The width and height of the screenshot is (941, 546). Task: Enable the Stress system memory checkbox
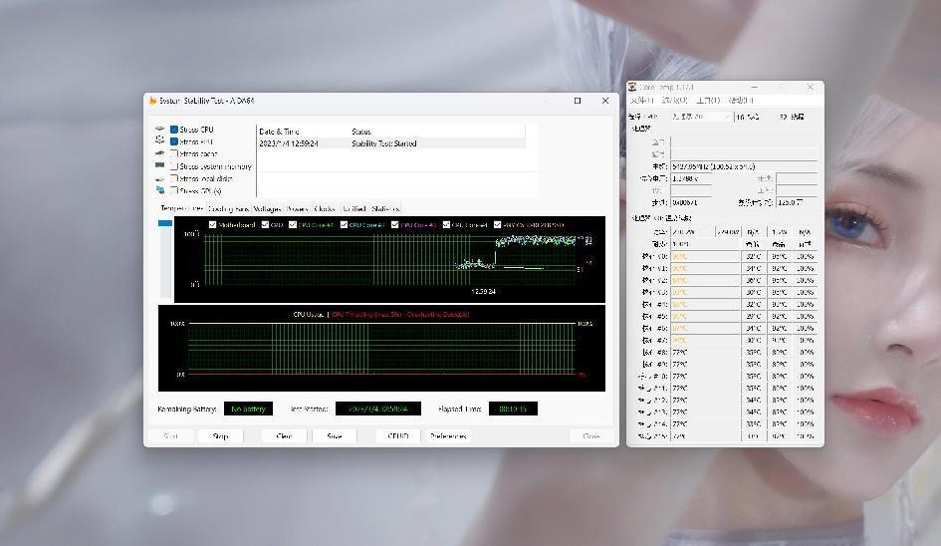coord(174,166)
